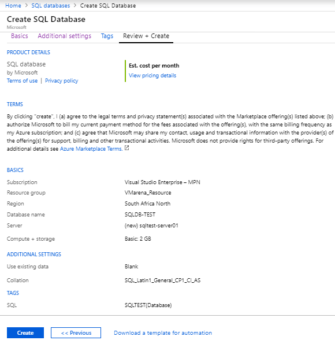The height and width of the screenshot is (344, 335).
Task: Click the TAGS section heading
Action: coord(13,293)
